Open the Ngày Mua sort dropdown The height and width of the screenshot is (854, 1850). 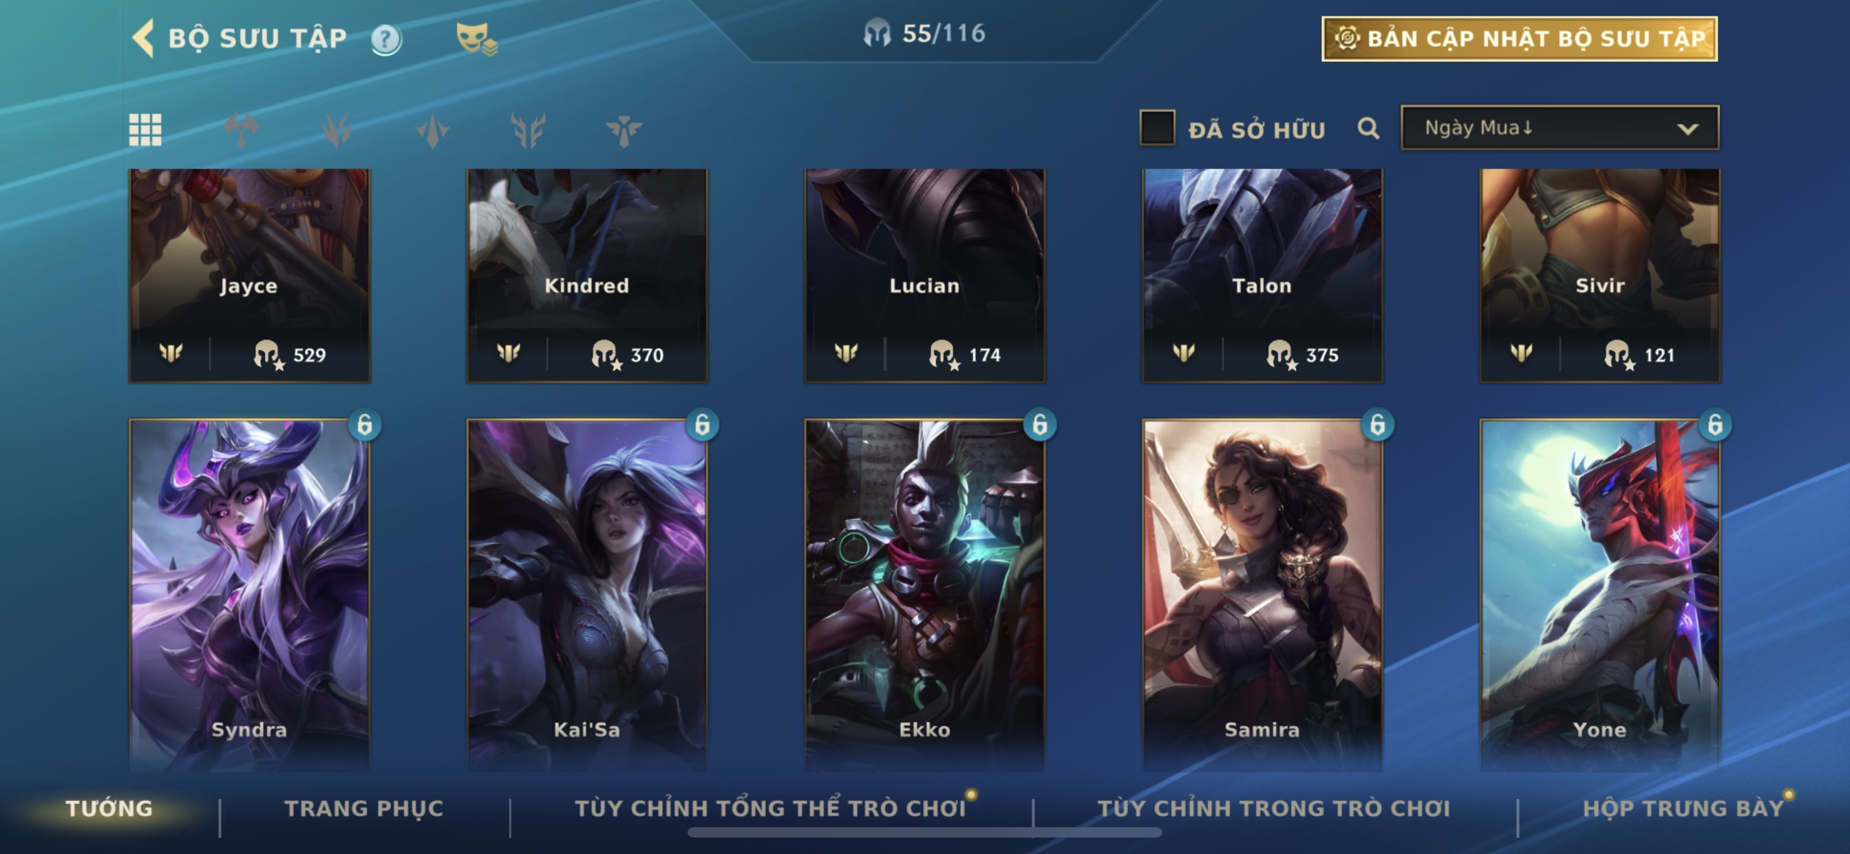coord(1559,128)
